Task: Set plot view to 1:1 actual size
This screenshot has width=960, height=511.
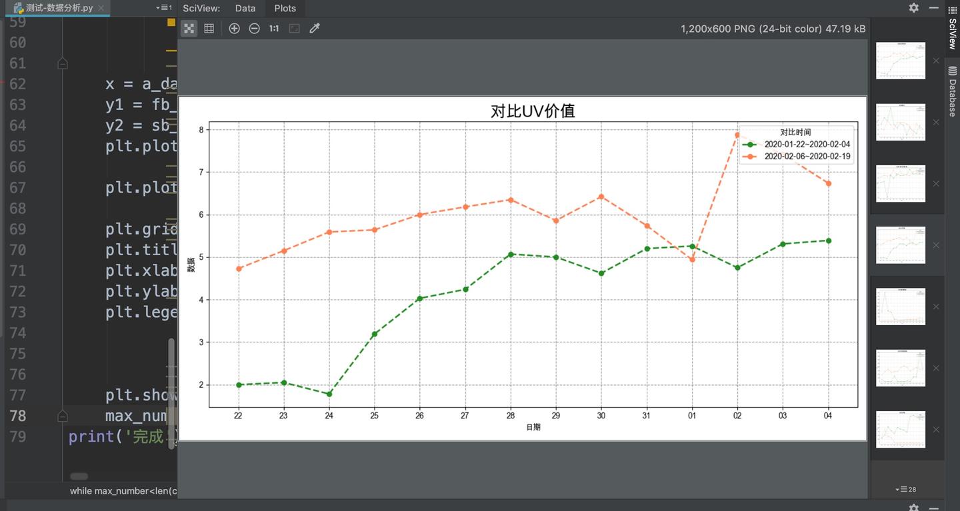Action: pyautogui.click(x=273, y=28)
